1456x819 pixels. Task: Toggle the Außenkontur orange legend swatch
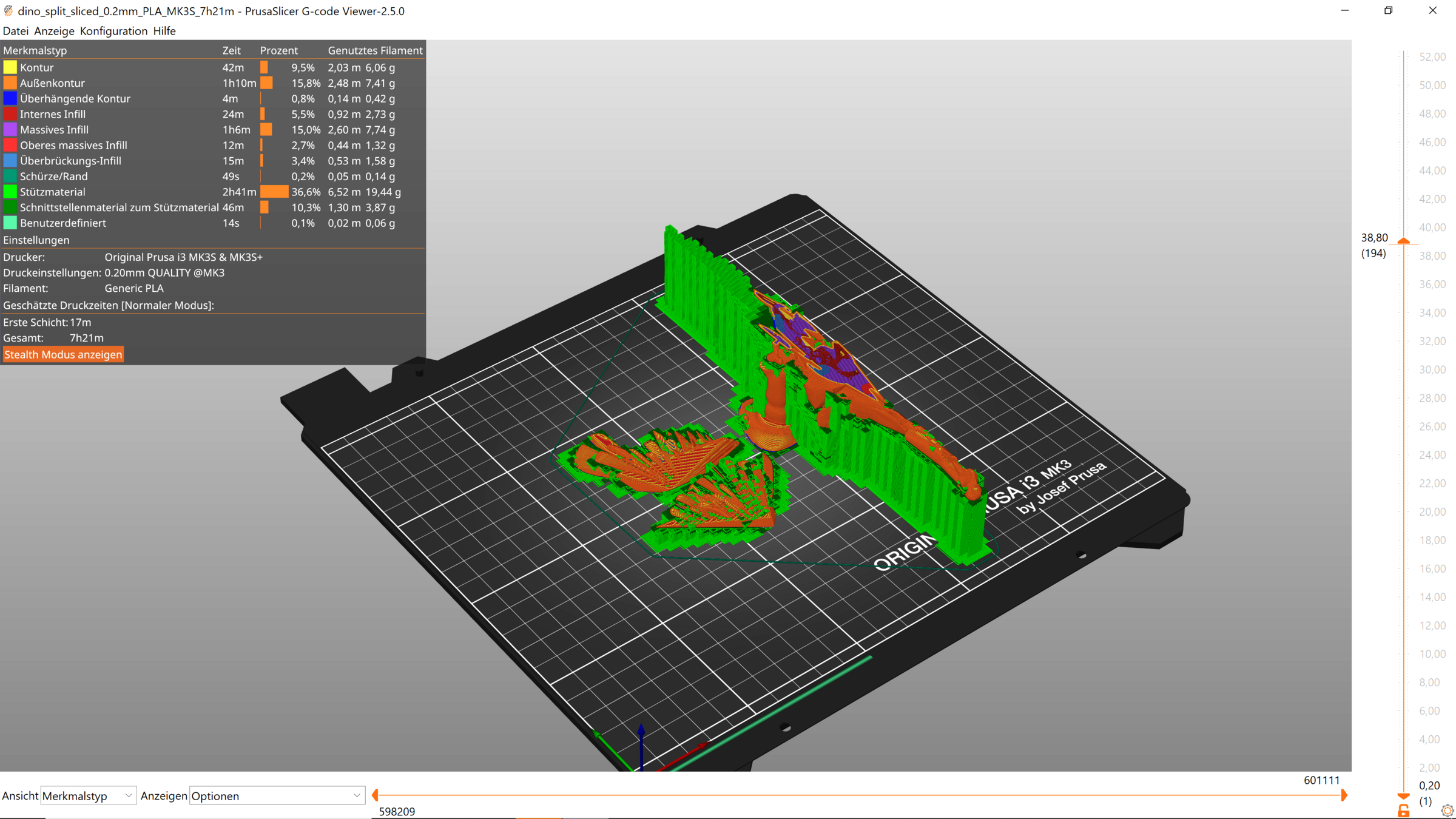coord(10,83)
